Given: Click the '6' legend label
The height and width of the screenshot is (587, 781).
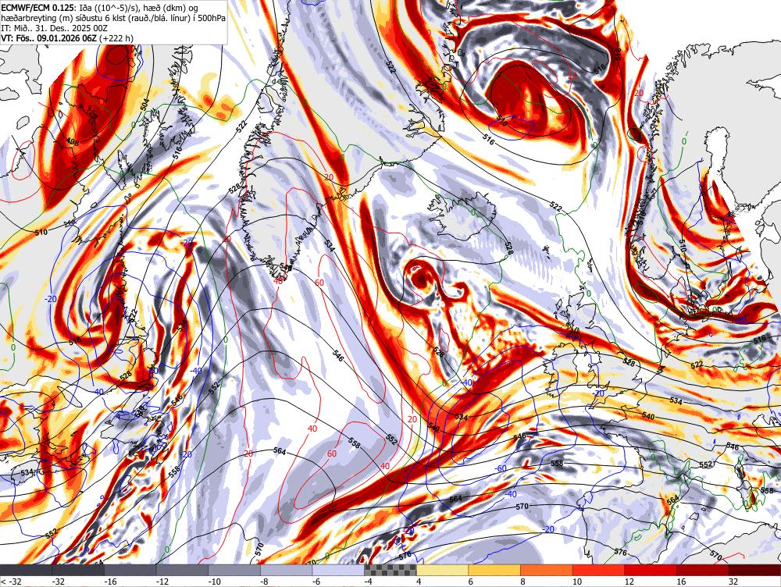Looking at the screenshot, I should click(471, 582).
